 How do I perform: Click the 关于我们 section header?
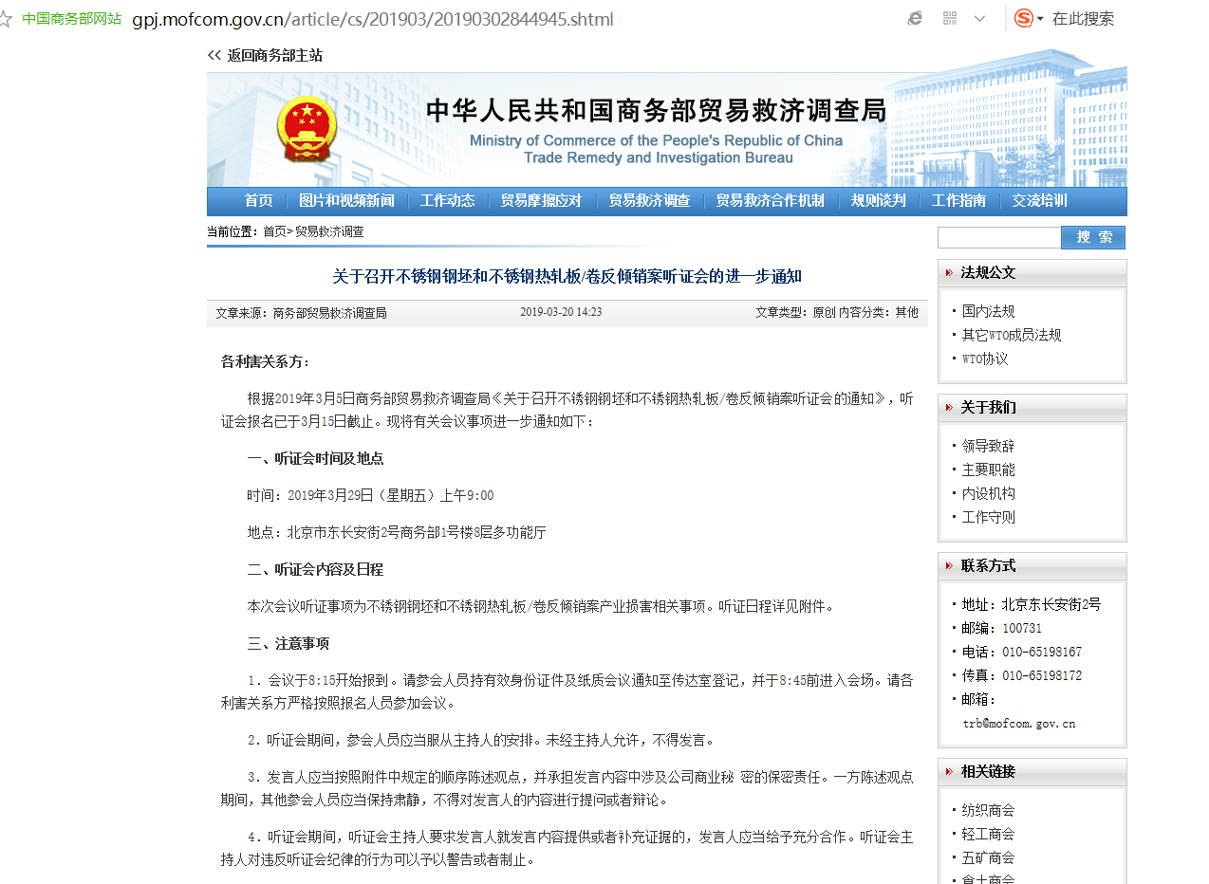coord(988,407)
